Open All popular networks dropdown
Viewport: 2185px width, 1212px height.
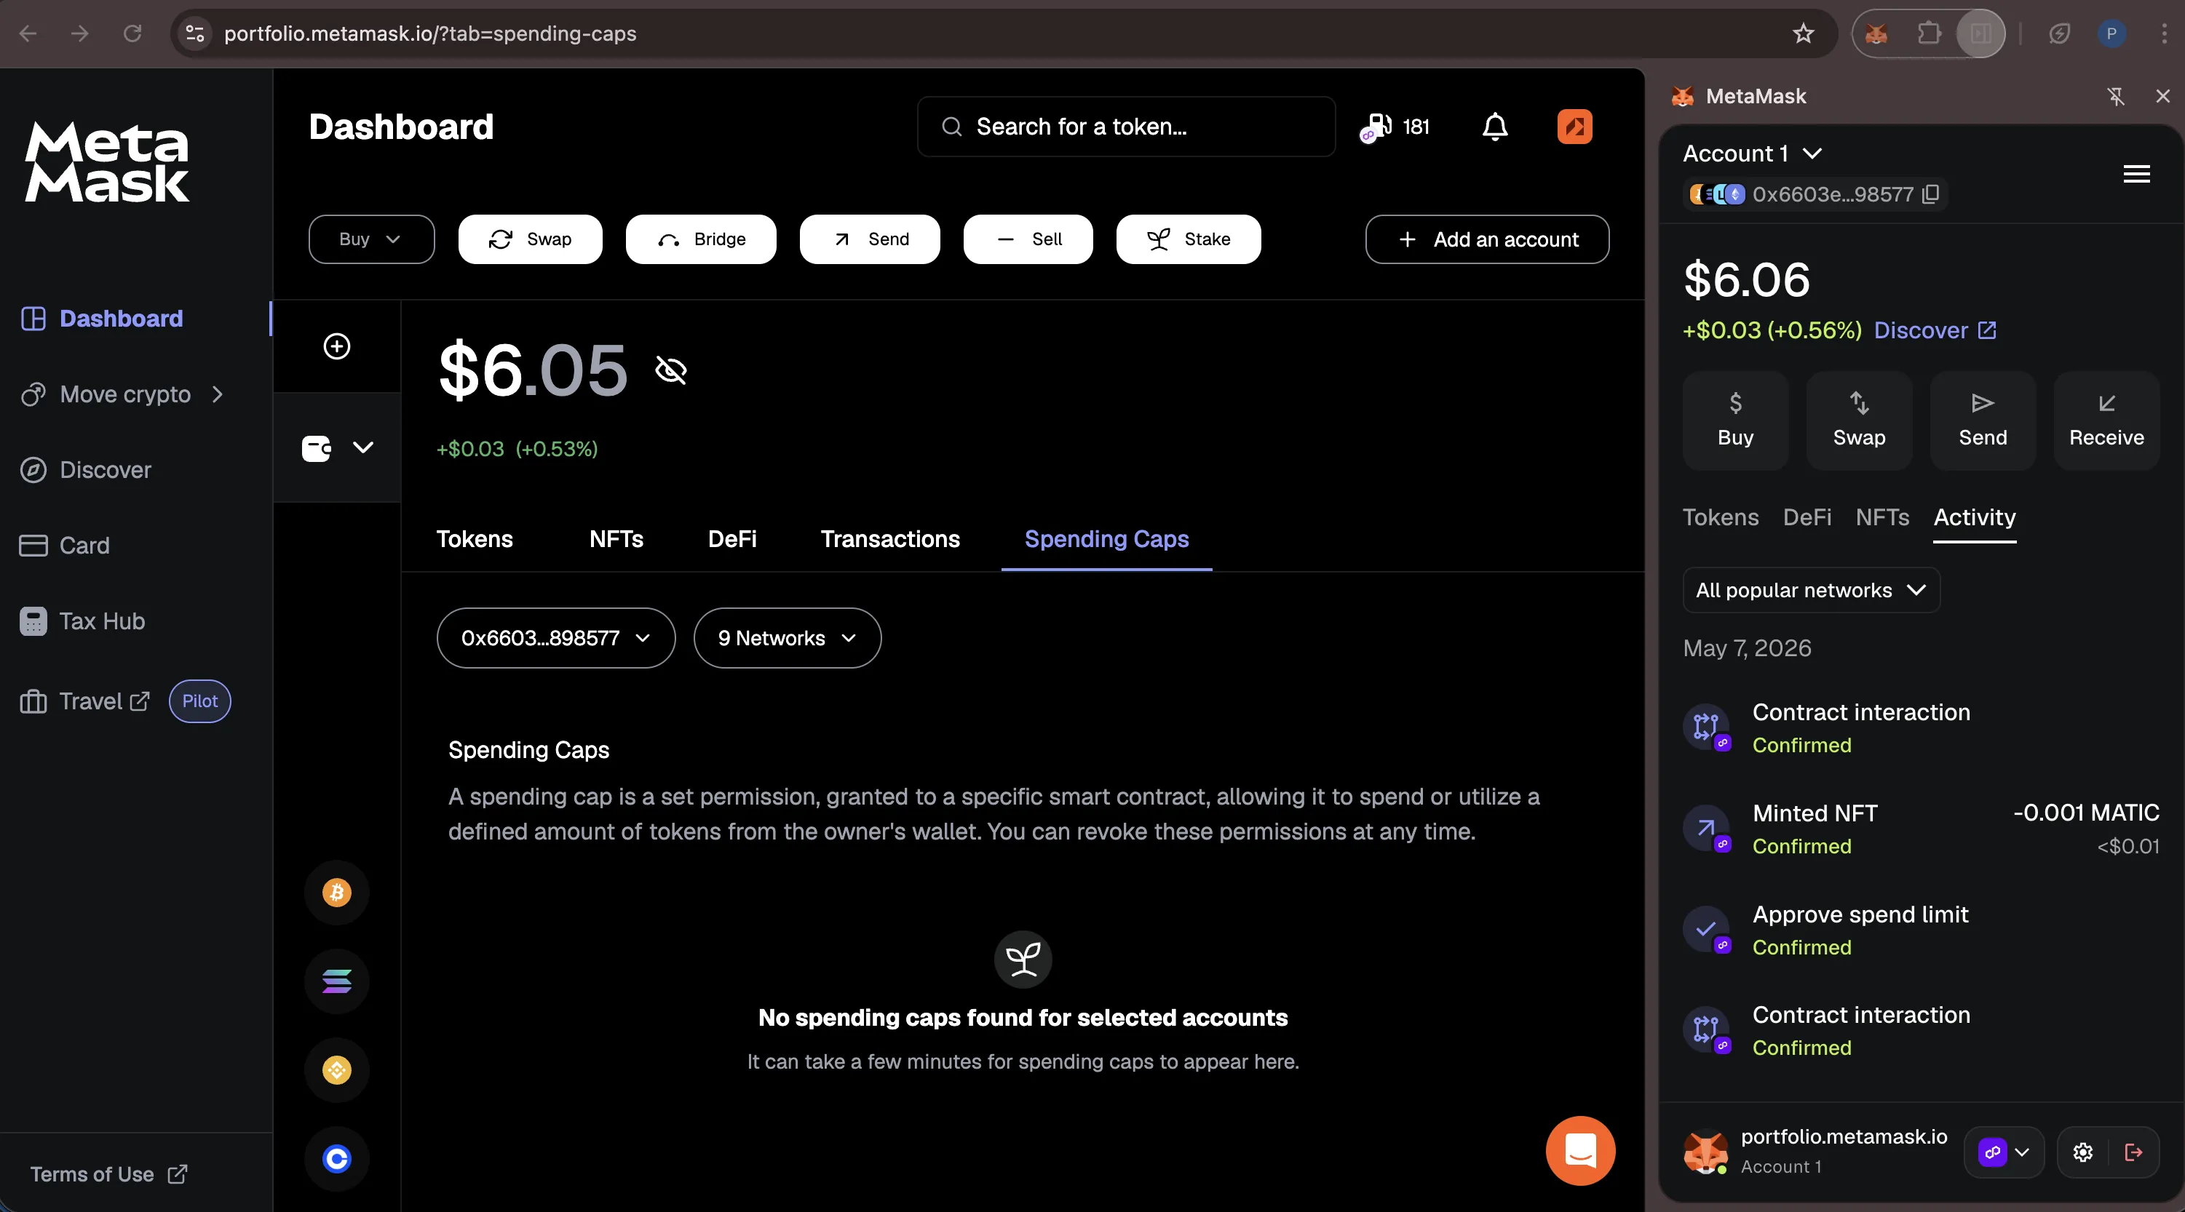(1811, 591)
